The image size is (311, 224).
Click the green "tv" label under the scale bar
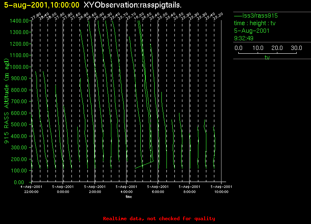click(x=267, y=57)
